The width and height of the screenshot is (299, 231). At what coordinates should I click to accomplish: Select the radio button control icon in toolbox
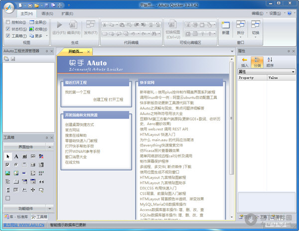[x=16, y=165]
